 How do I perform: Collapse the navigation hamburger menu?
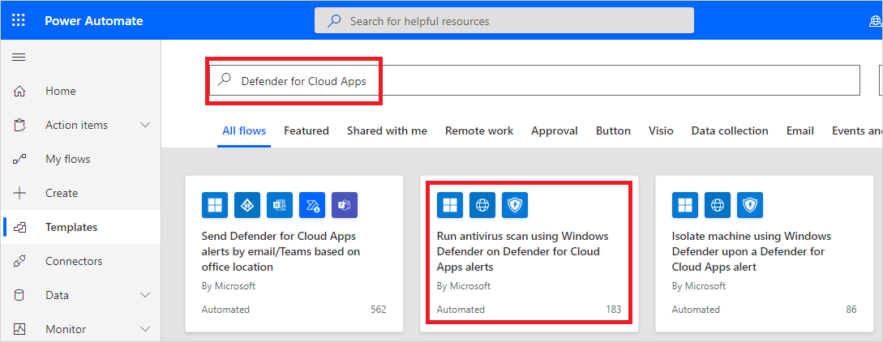[19, 57]
